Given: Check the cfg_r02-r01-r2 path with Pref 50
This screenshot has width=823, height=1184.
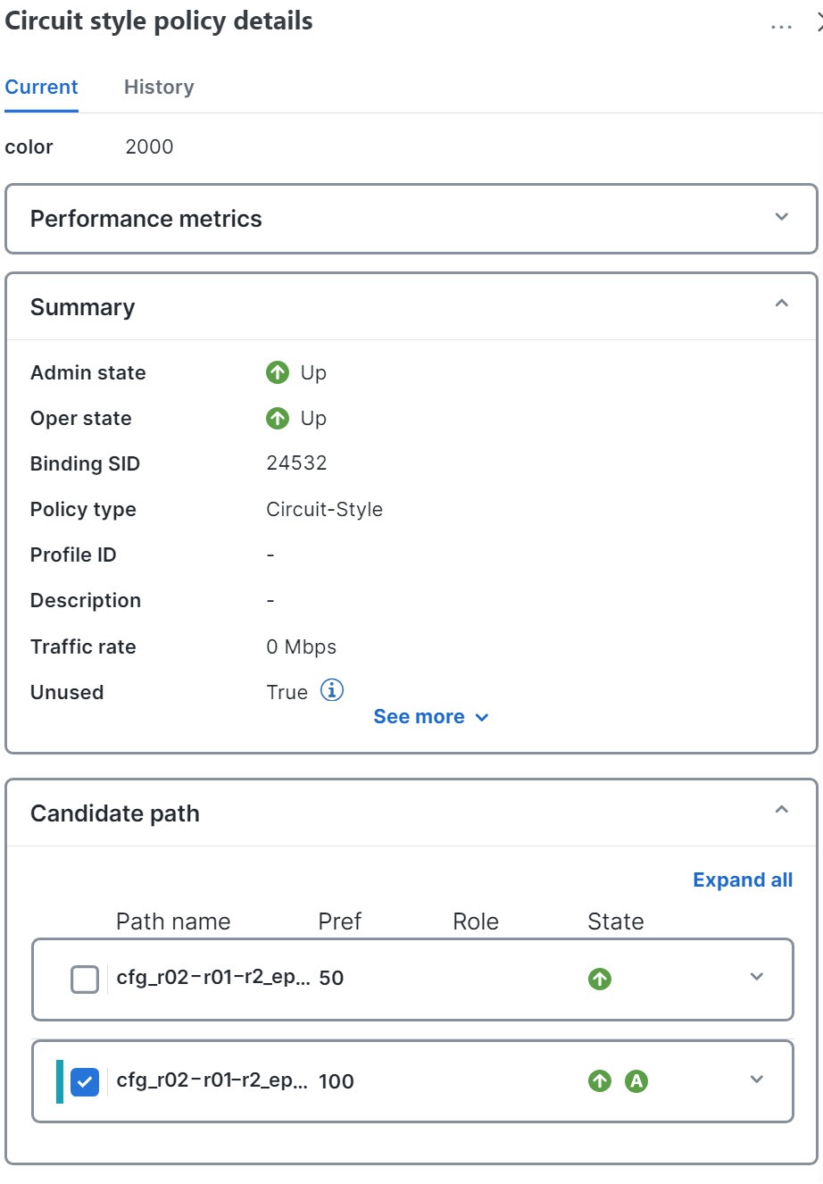Looking at the screenshot, I should [x=84, y=979].
